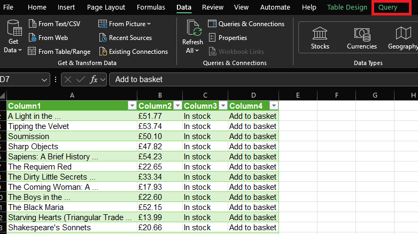
Task: Open Column2 filter dropdown
Action: tap(177, 106)
